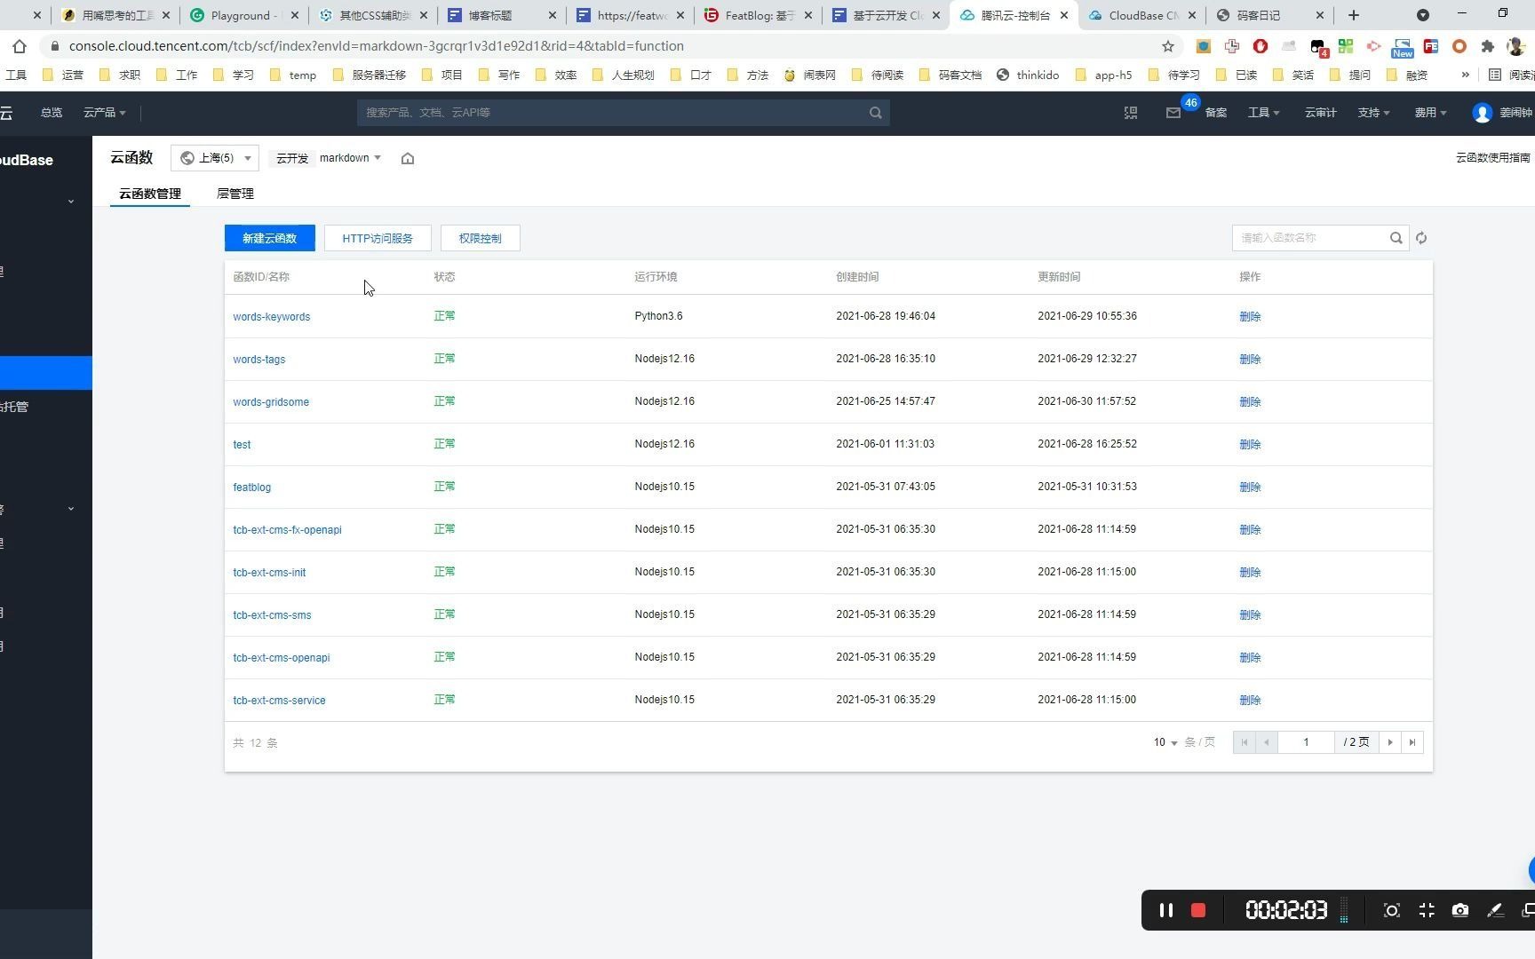The height and width of the screenshot is (959, 1535).
Task: Click the 备案 link in the header
Action: pos(1215,113)
